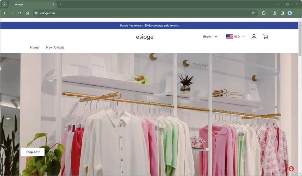Click the US flag currency icon
Image resolution: width=302 pixels, height=176 pixels.
pyautogui.click(x=229, y=37)
